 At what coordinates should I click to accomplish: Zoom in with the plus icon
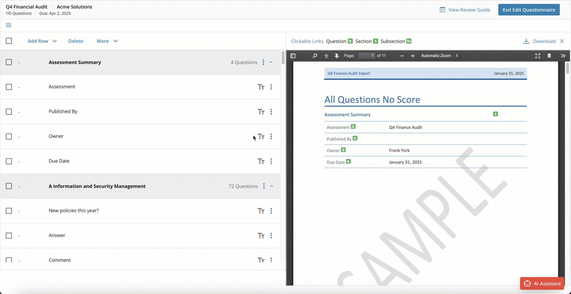[413, 56]
